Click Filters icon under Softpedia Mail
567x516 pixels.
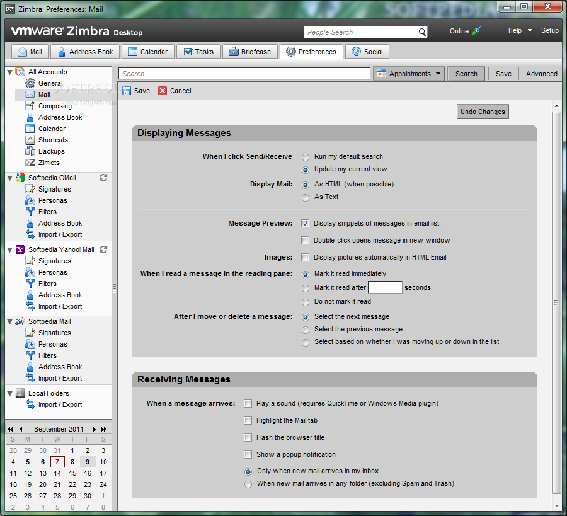(30, 355)
